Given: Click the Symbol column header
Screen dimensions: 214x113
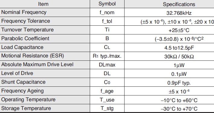Looking at the screenshot, I should pyautogui.click(x=107, y=4).
